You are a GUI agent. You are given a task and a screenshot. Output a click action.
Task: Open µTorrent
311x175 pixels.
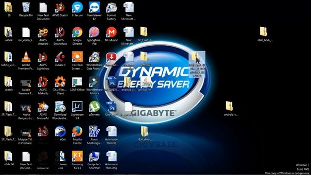[94, 107]
